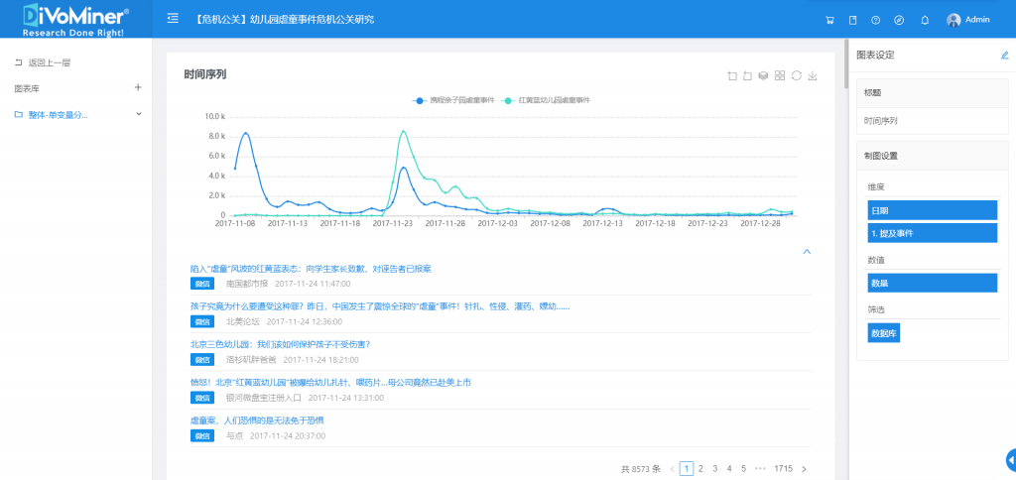The width and height of the screenshot is (1016, 480).
Task: Click the grid layout icon above chart
Action: [780, 75]
